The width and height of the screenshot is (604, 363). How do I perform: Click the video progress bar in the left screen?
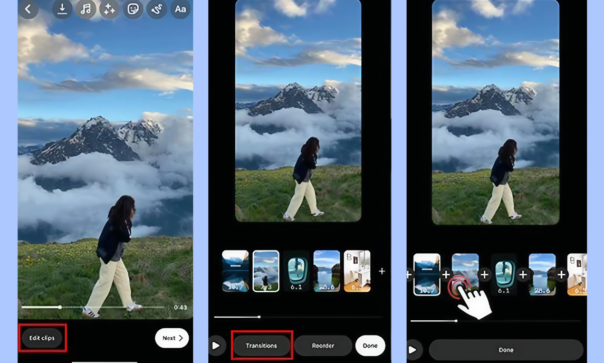coord(93,307)
